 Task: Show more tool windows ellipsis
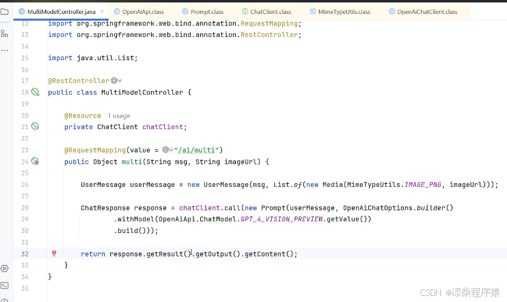pyautogui.click(x=4, y=50)
